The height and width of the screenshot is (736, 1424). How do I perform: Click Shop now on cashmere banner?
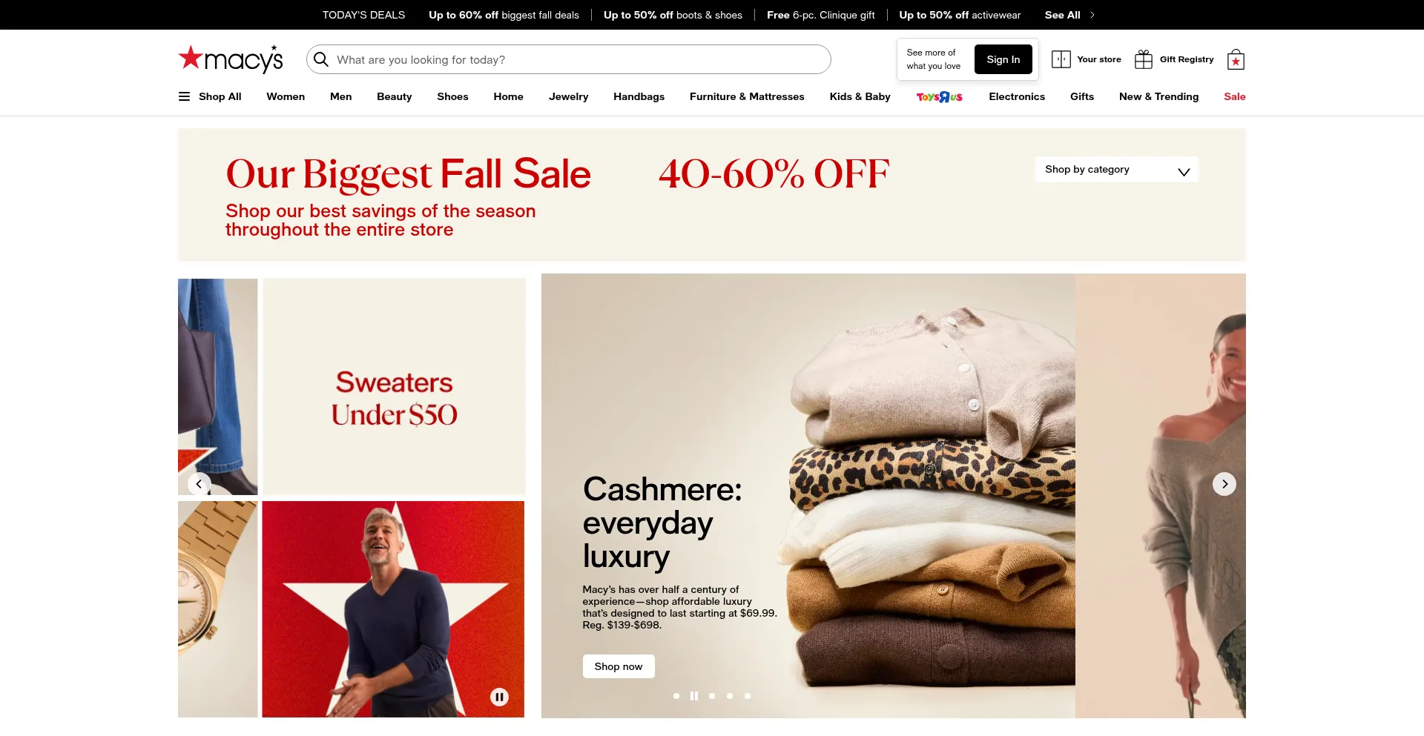(619, 666)
